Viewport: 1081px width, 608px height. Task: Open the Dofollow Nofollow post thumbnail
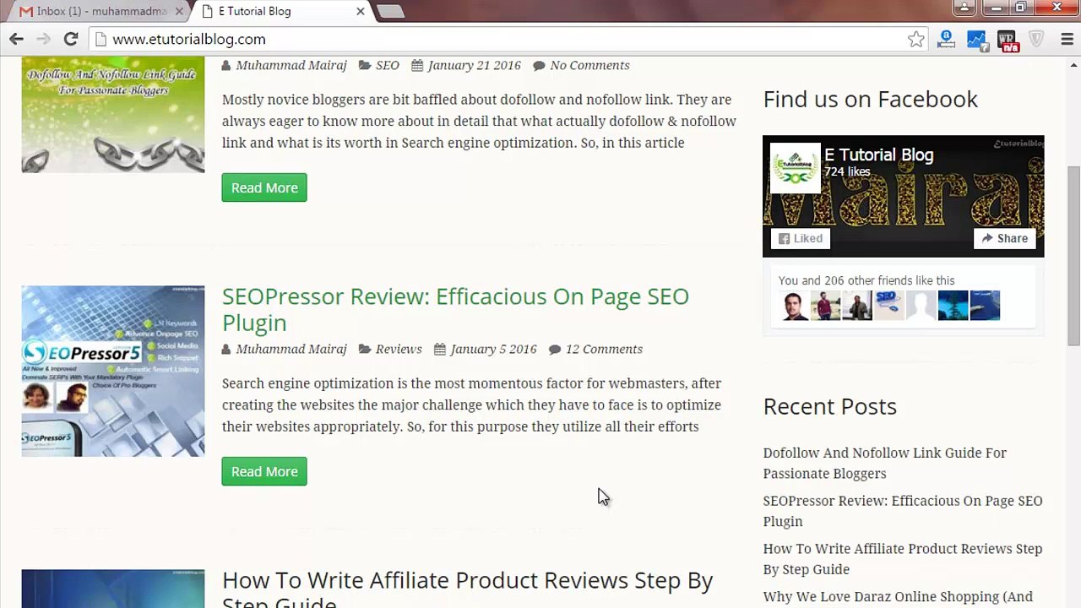[113, 115]
